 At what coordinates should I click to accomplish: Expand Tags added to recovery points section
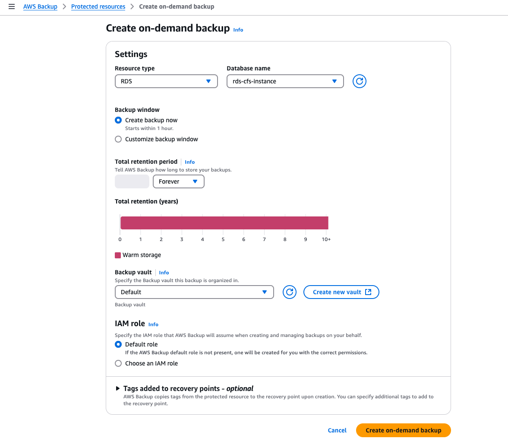[118, 388]
